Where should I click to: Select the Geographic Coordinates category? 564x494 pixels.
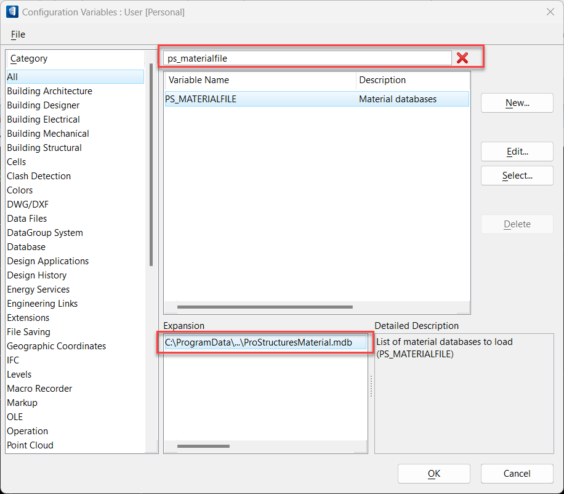coord(57,346)
